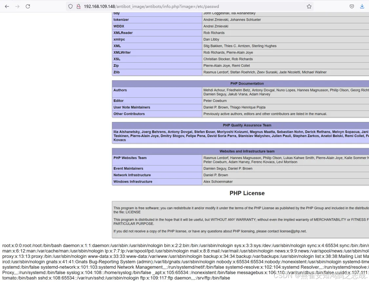The height and width of the screenshot is (282, 369).
Task: Click the Zlib module label
Action: (116, 72)
